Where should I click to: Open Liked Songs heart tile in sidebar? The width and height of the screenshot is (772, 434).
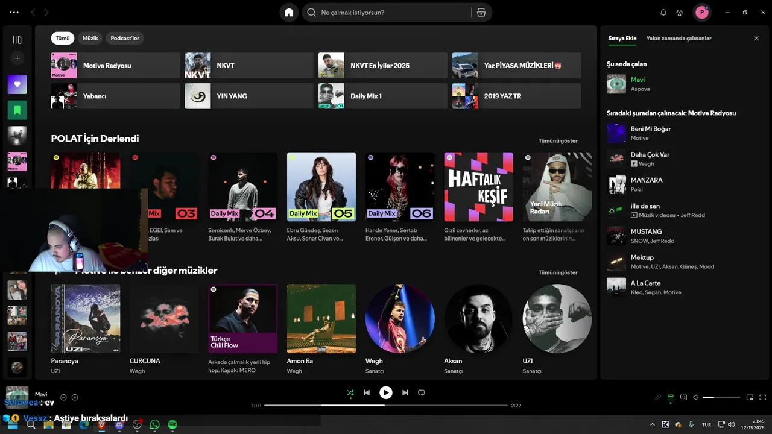point(17,84)
